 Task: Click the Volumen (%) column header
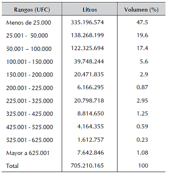pyautogui.click(x=141, y=10)
